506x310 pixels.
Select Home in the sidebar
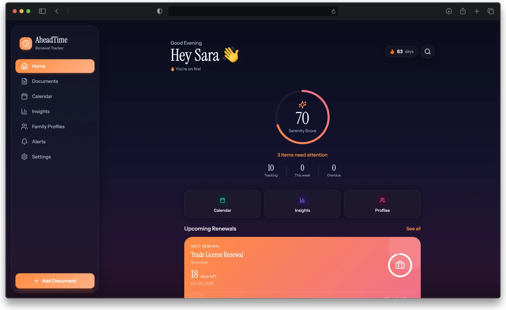(55, 66)
